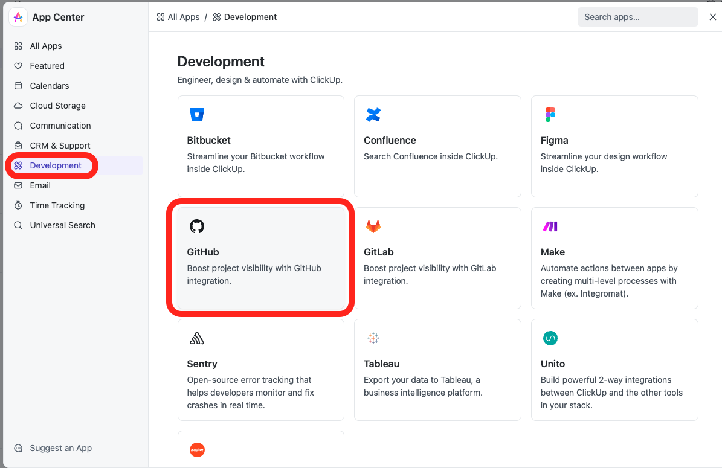Click the Confluence app icon
The image size is (722, 468).
click(373, 115)
